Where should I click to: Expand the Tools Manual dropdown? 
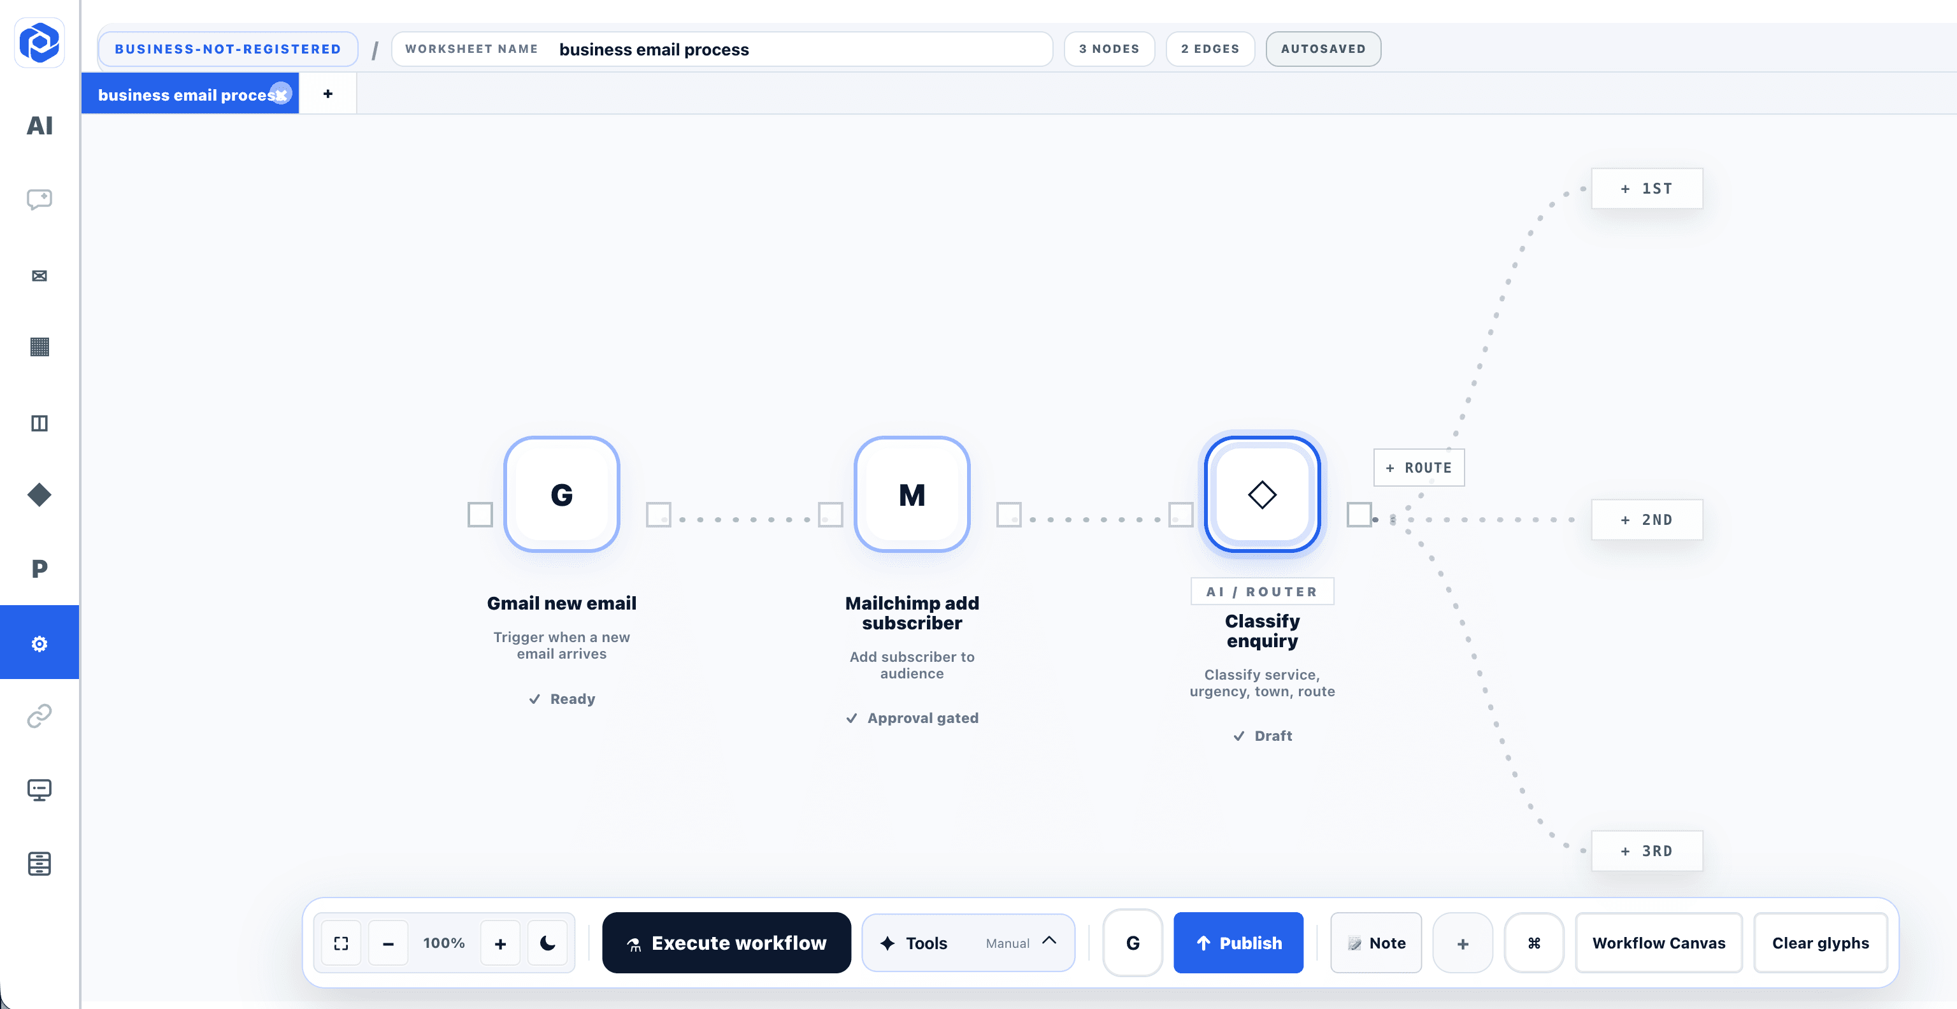click(968, 943)
